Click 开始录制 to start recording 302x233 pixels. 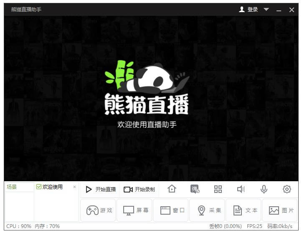(139, 189)
